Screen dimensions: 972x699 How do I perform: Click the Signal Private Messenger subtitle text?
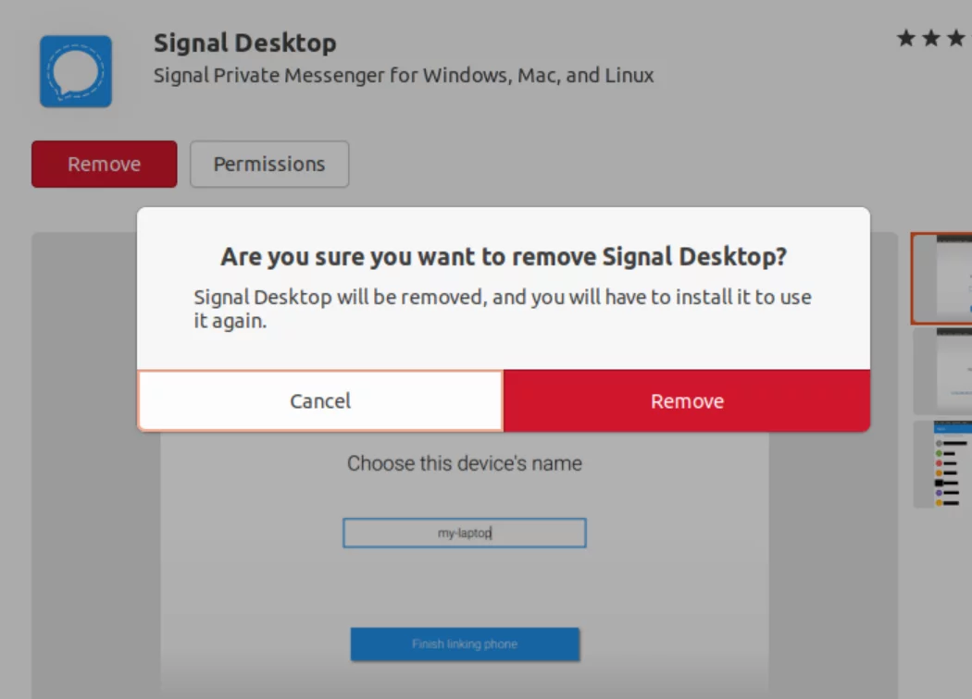pyautogui.click(x=404, y=76)
